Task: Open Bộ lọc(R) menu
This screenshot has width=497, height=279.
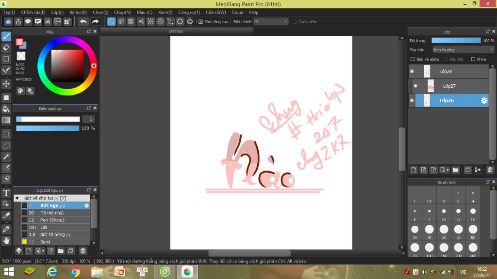Action: [78, 12]
